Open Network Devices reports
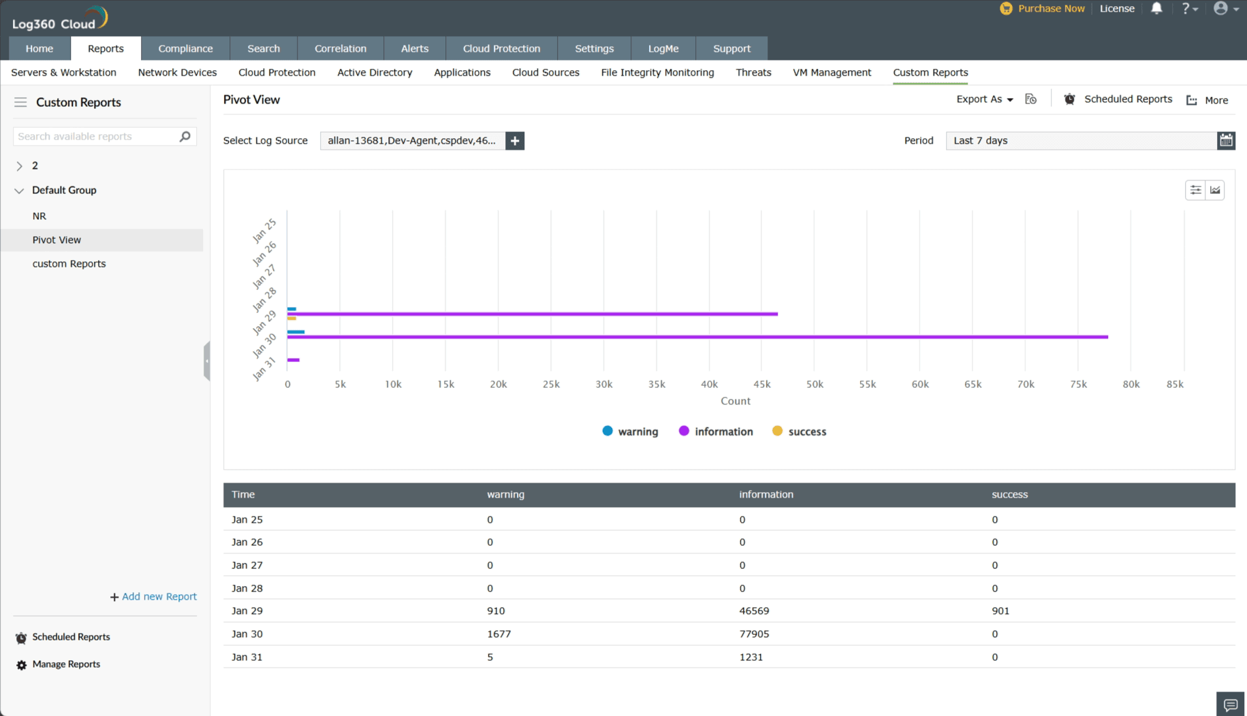 click(x=177, y=72)
